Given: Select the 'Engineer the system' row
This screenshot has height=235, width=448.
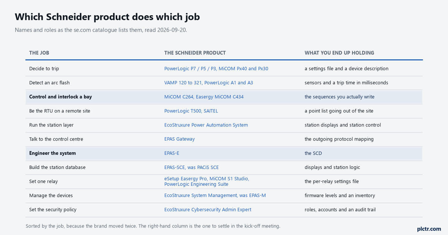Looking at the screenshot, I should pos(224,153).
